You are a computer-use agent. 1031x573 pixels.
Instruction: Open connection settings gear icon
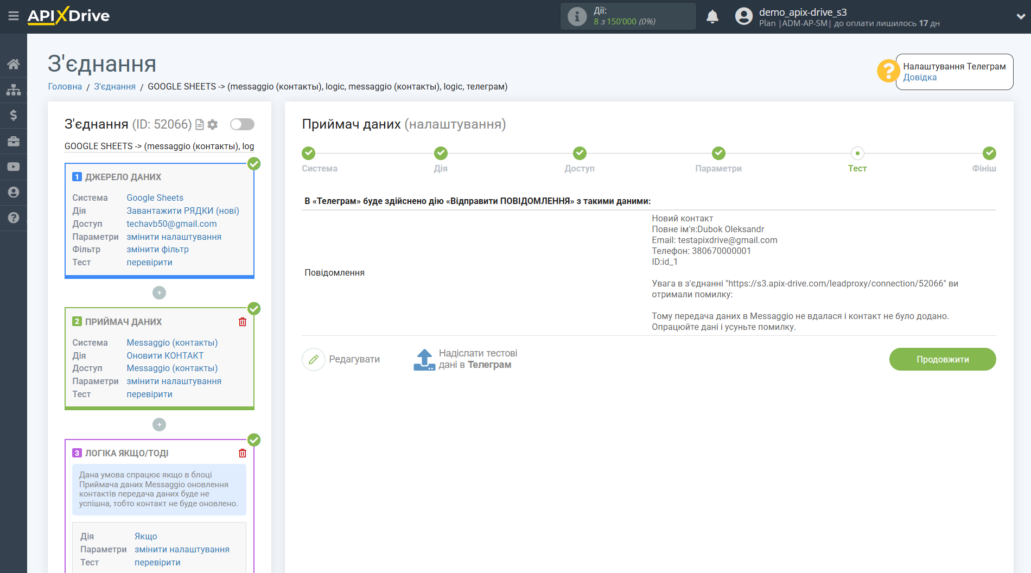coord(213,124)
